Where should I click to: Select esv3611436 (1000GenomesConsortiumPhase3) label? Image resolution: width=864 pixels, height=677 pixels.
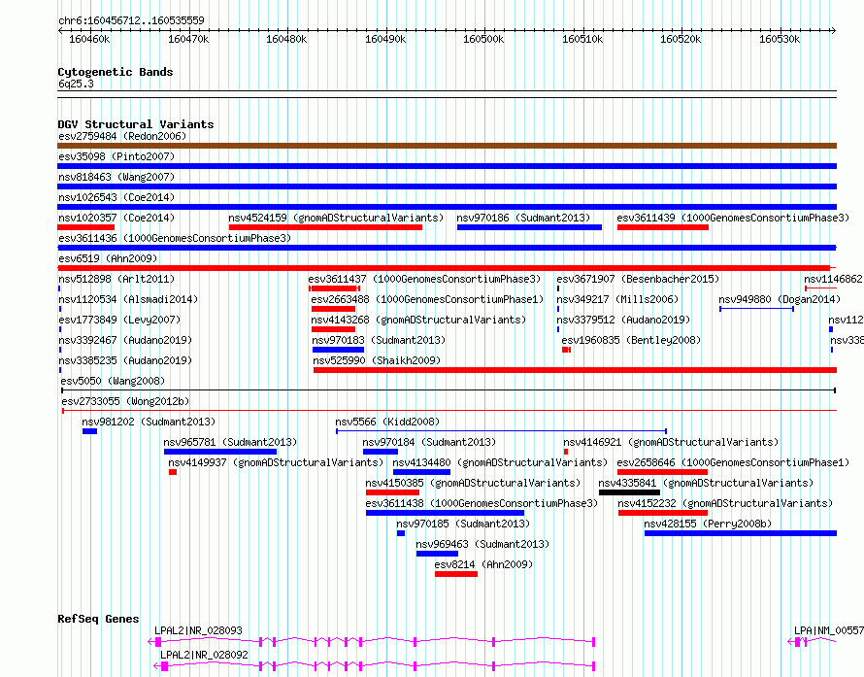175,238
